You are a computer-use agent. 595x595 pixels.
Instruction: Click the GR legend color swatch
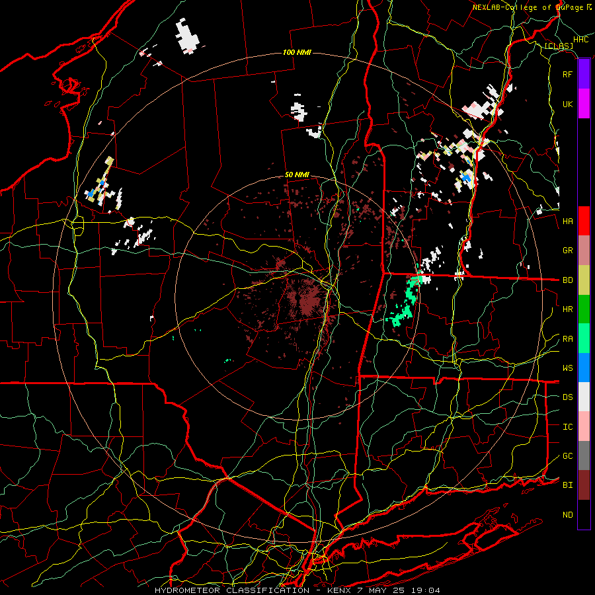pyautogui.click(x=584, y=251)
